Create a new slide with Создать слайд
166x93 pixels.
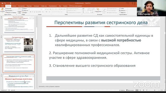pos(19,11)
